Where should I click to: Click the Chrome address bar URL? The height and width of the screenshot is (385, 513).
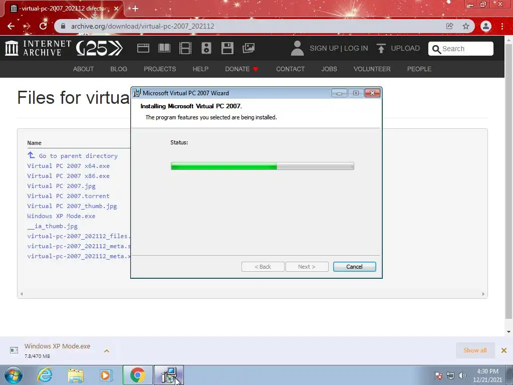[x=143, y=26]
